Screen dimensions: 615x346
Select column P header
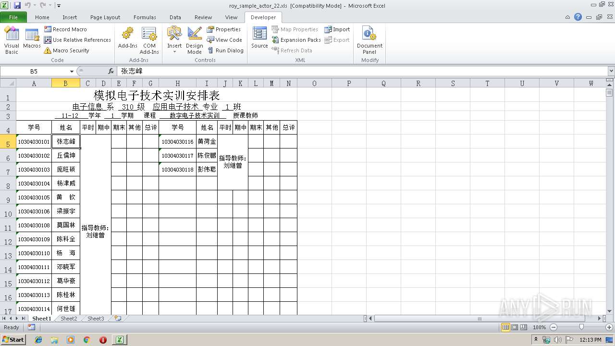[x=349, y=83]
